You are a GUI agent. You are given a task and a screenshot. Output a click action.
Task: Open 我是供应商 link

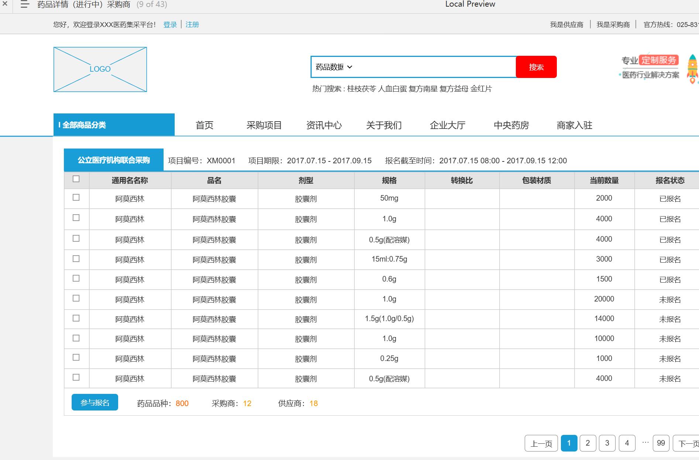566,24
